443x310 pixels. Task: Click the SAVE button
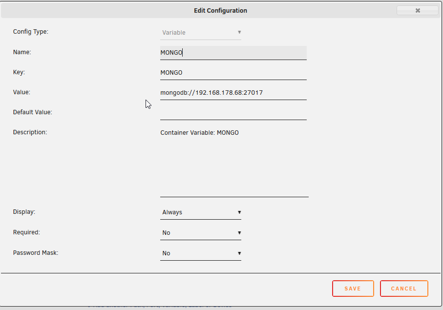point(353,289)
